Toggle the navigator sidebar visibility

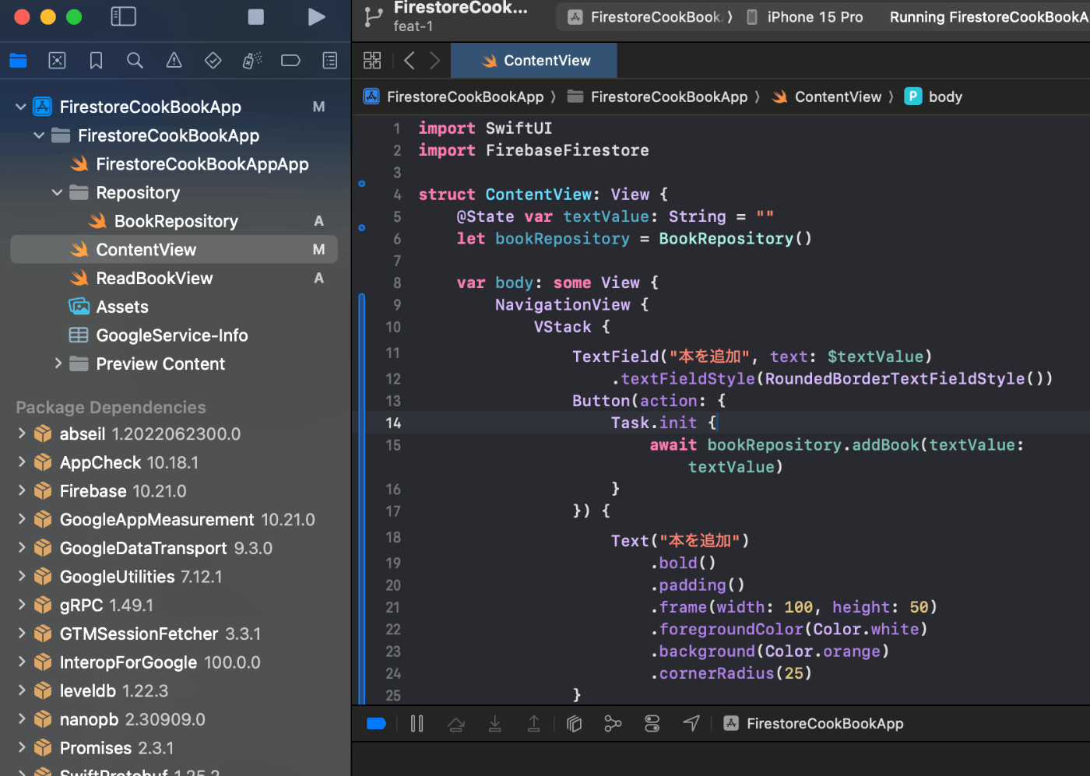click(x=123, y=16)
